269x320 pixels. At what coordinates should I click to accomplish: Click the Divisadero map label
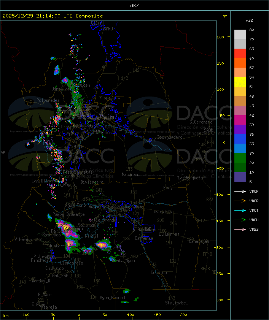(x=92, y=182)
